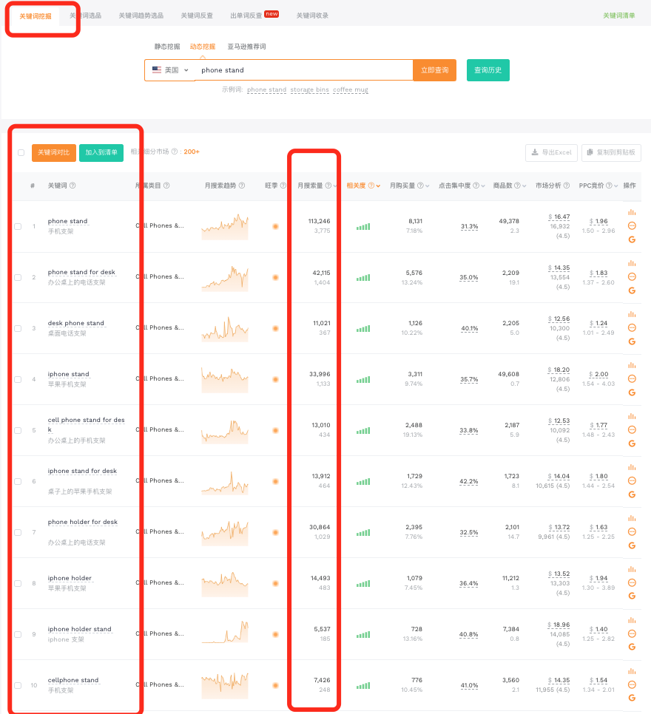Export results with 导出Excel
This screenshot has width=651, height=714.
pyautogui.click(x=552, y=152)
